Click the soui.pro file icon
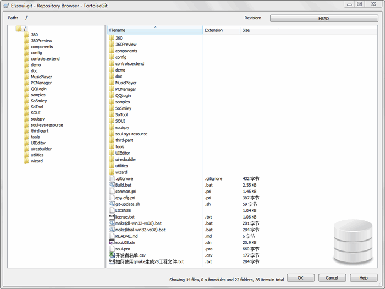This screenshot has width=385, height=289. point(112,249)
